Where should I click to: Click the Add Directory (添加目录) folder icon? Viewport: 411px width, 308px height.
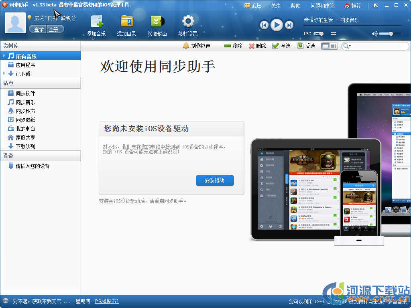(x=126, y=22)
